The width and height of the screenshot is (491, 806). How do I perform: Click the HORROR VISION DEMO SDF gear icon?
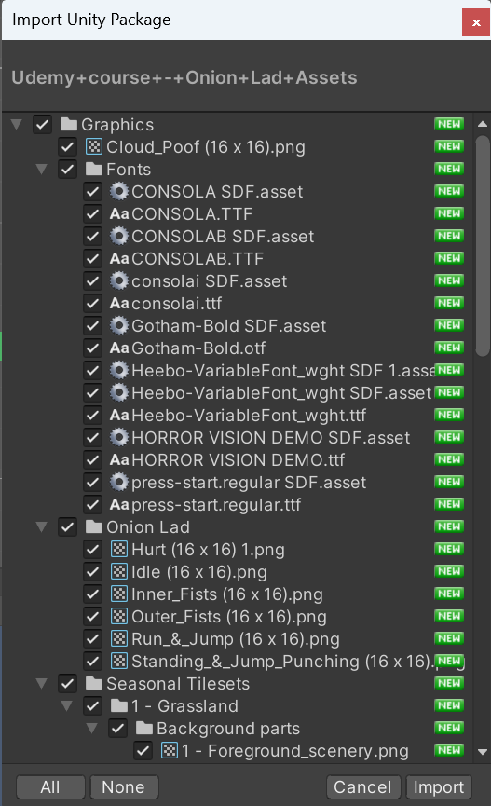[x=119, y=437]
